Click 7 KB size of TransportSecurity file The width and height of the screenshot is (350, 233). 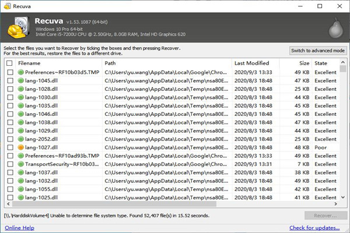(303, 164)
